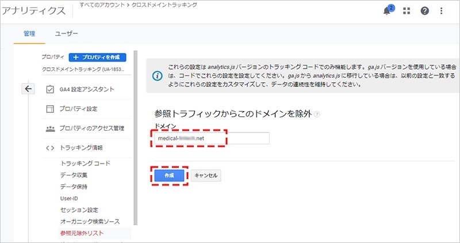Click the back arrow button in sidebar
The image size is (460, 243).
pos(28,89)
